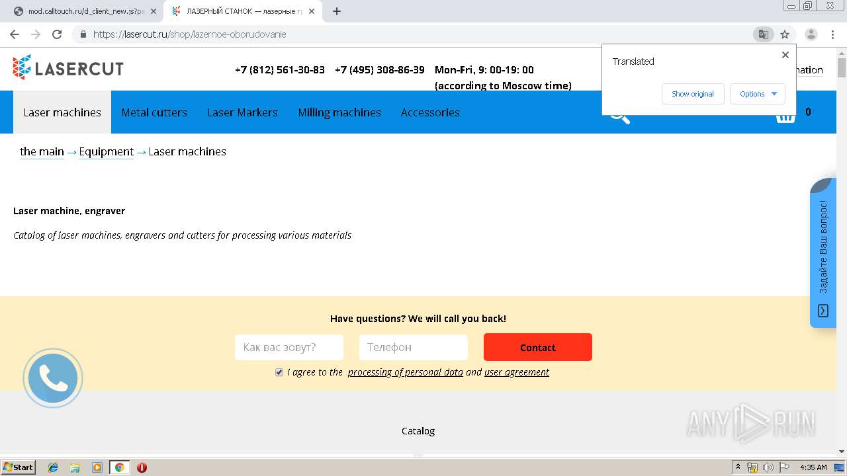Image resolution: width=847 pixels, height=476 pixels.
Task: Open Internet Explorer from the taskbar
Action: (x=53, y=467)
